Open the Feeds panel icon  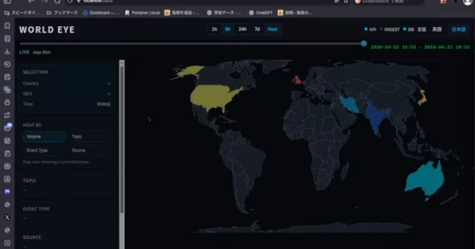pos(7,166)
